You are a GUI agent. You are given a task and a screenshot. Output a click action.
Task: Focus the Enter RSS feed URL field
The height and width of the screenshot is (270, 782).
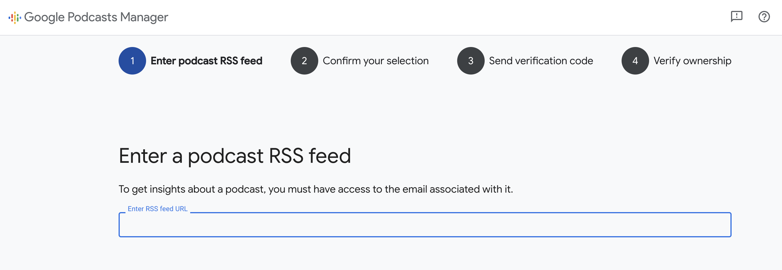(x=425, y=225)
